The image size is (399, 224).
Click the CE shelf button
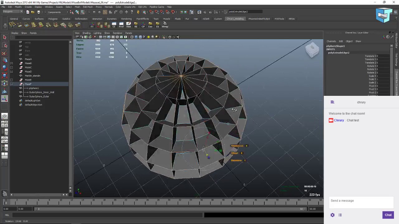point(114,25)
